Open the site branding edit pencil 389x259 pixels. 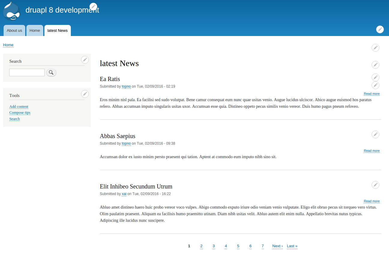point(93,7)
